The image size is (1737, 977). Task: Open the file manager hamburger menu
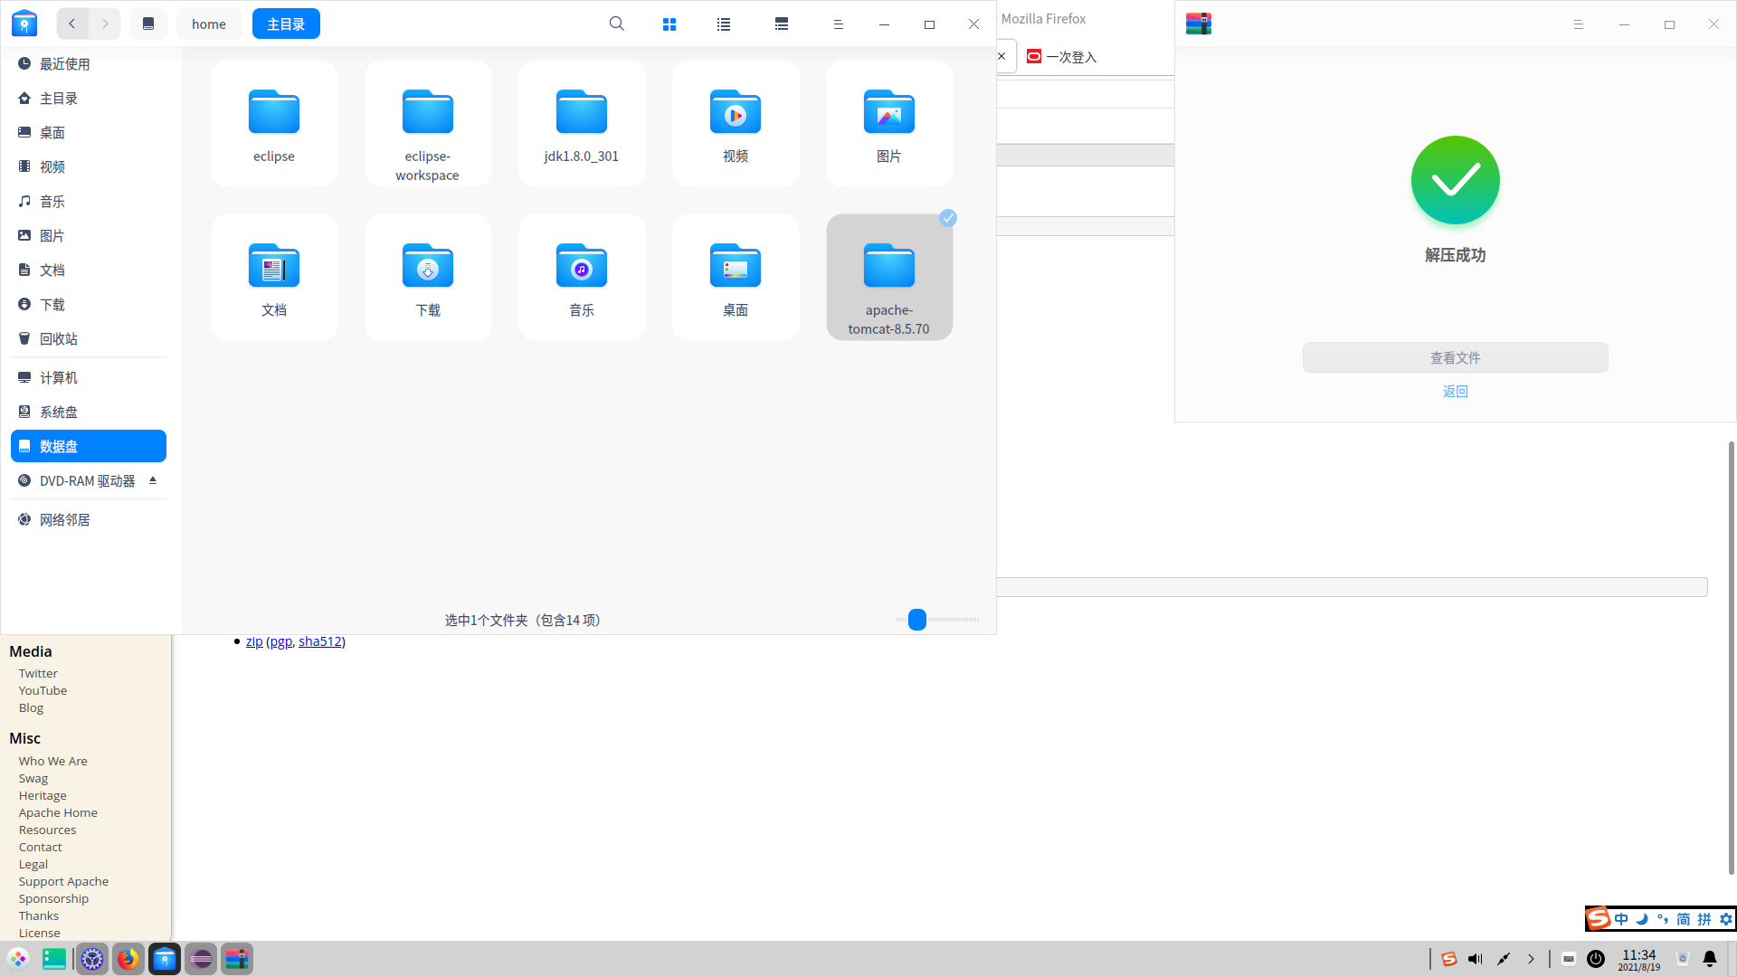click(x=838, y=24)
